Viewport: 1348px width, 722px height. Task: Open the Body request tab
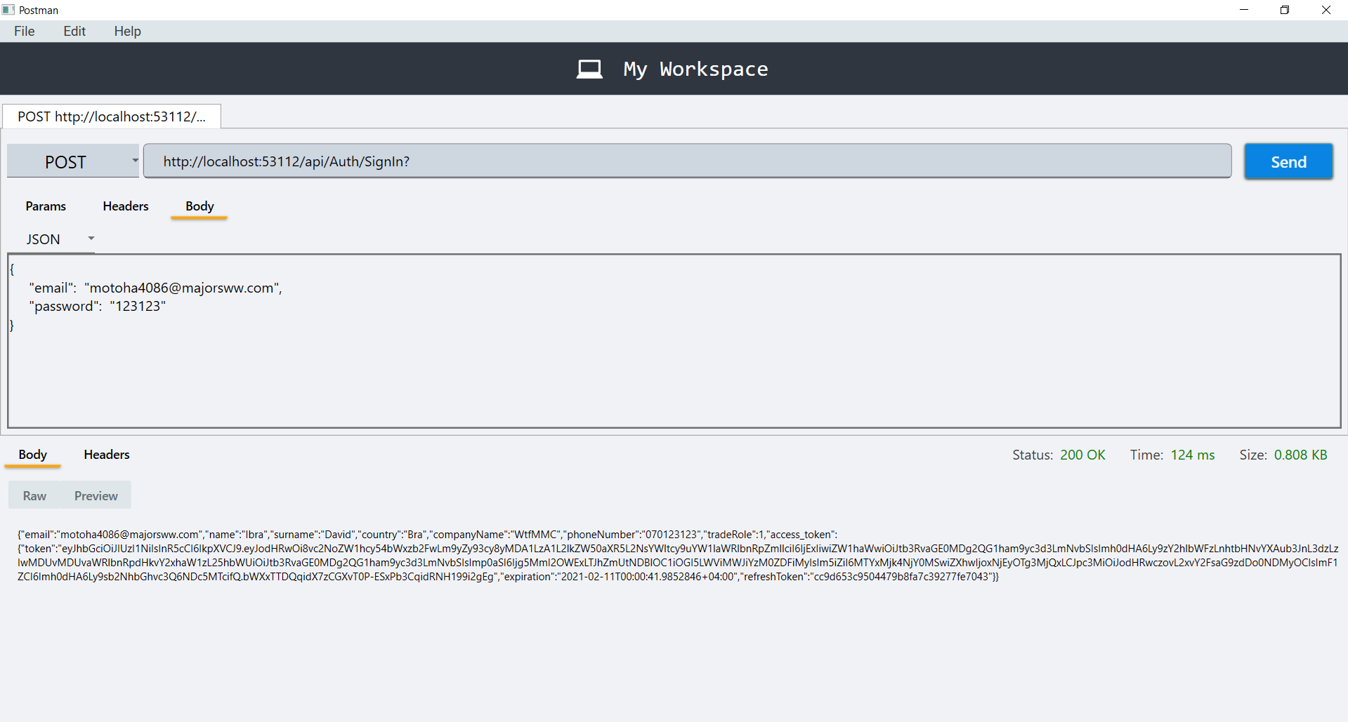[199, 206]
